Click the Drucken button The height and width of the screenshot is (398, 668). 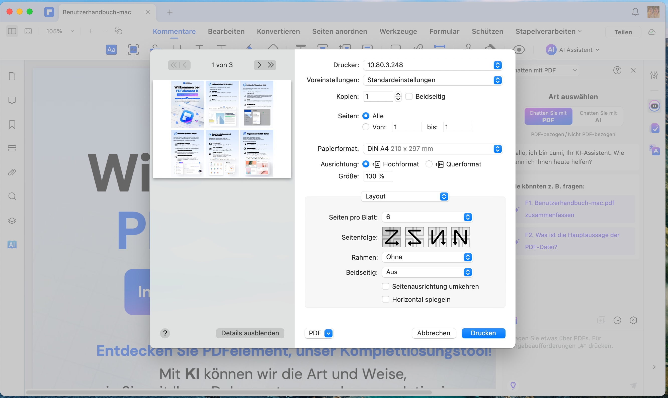coord(483,333)
